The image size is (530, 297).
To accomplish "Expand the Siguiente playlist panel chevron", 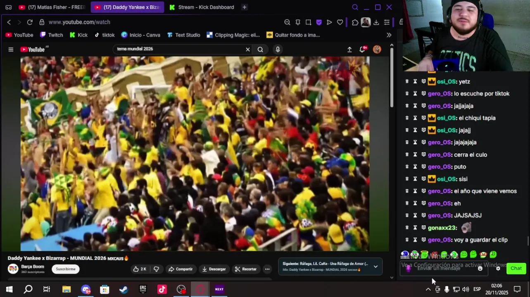I will [376, 266].
